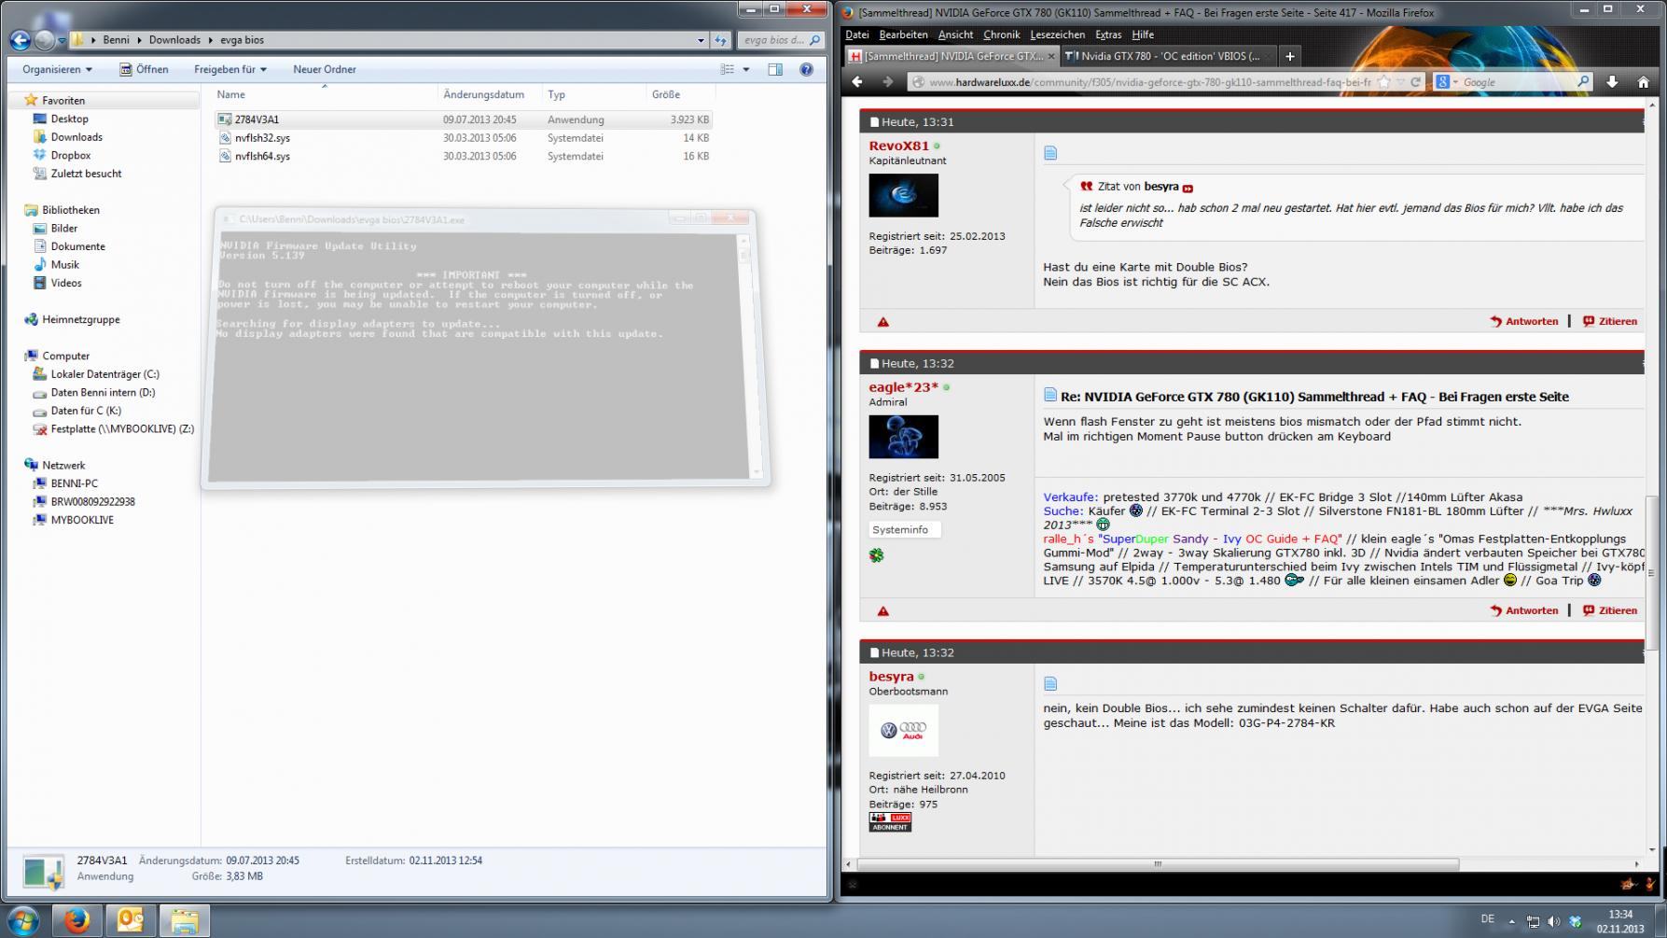The image size is (1667, 938).
Task: Go forward in Explorer window
Action: click(x=44, y=40)
